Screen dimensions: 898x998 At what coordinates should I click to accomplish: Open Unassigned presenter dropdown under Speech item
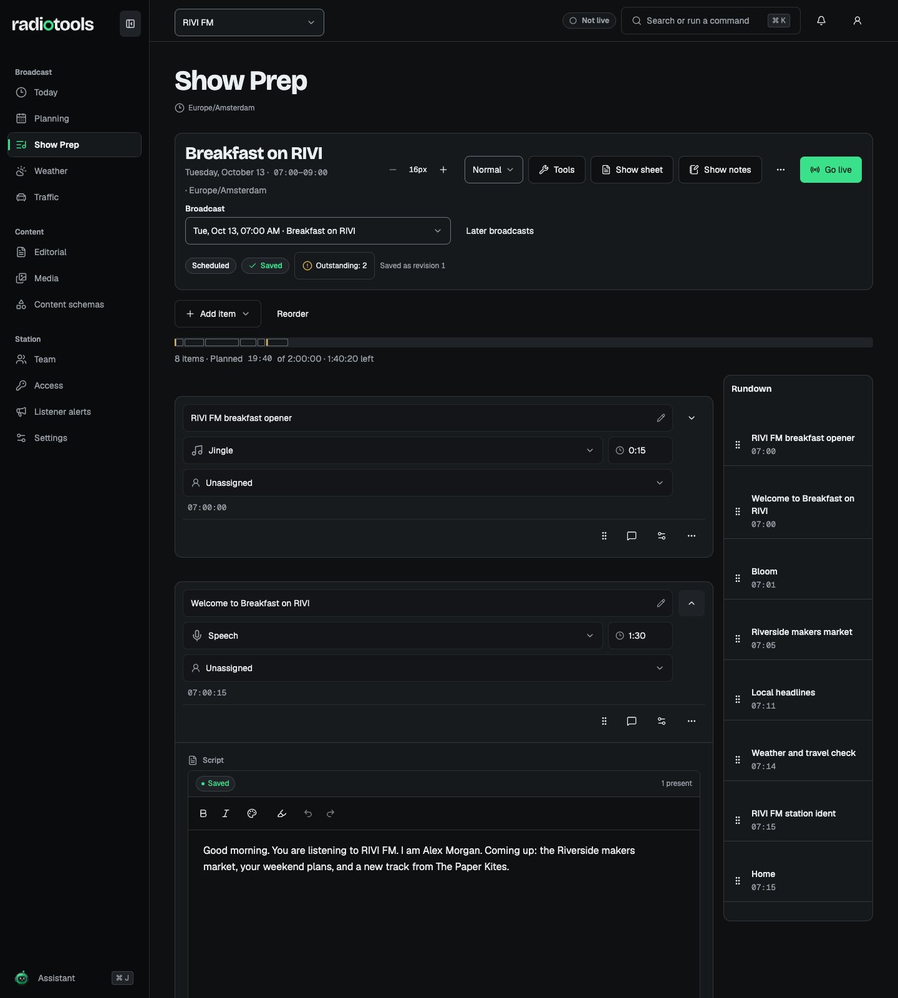[428, 668]
